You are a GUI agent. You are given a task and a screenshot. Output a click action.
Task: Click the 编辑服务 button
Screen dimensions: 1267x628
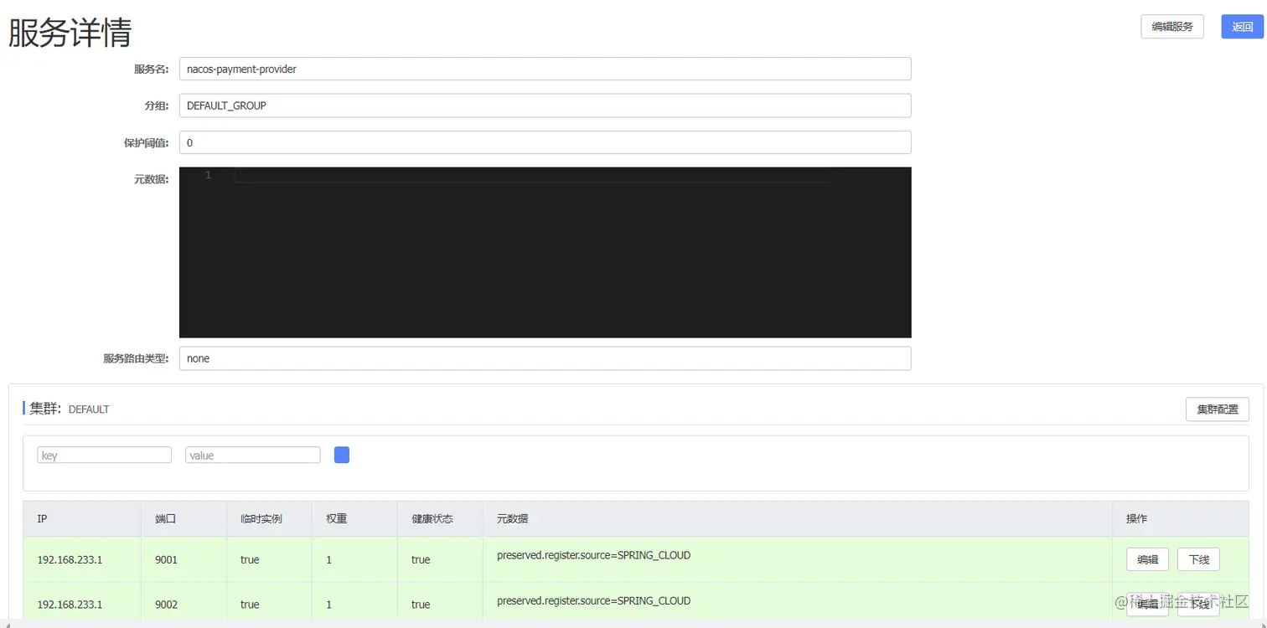pos(1171,27)
